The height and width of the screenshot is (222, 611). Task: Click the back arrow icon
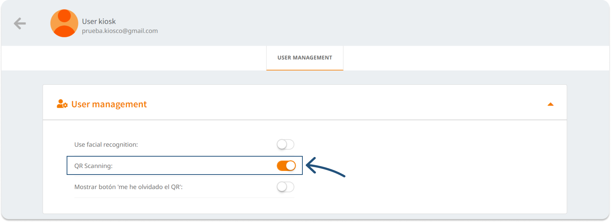(x=20, y=24)
